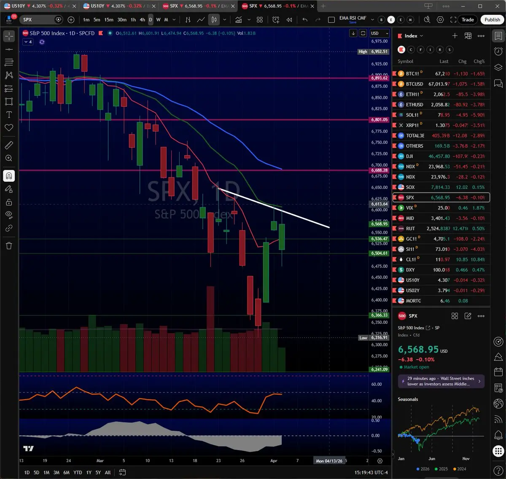
Task: Click the trash icon to remove drawings
Action: coord(9,245)
